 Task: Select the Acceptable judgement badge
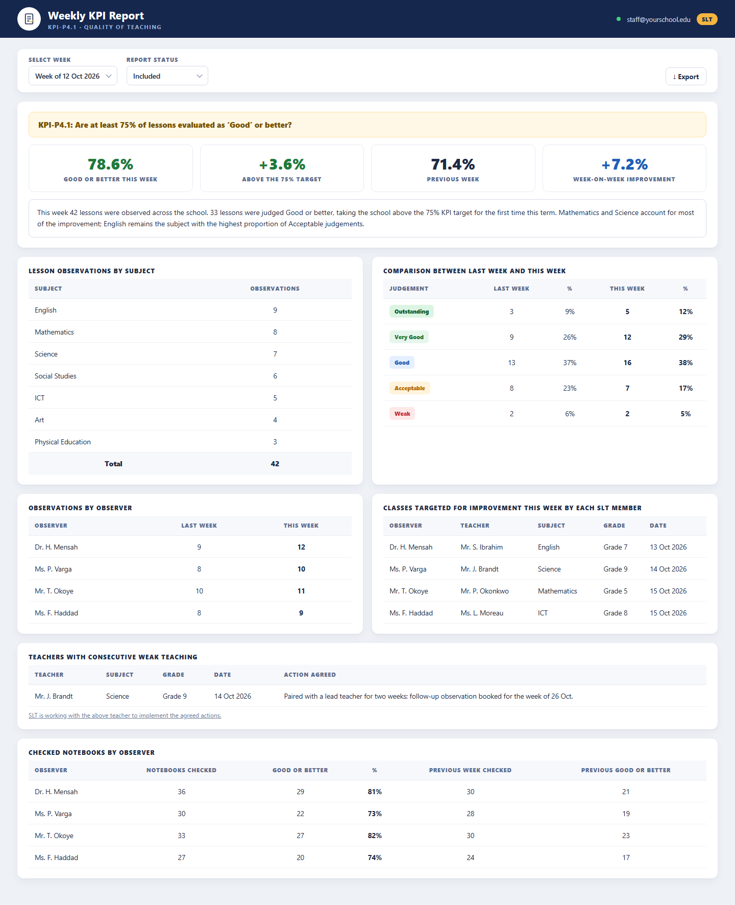(x=409, y=388)
